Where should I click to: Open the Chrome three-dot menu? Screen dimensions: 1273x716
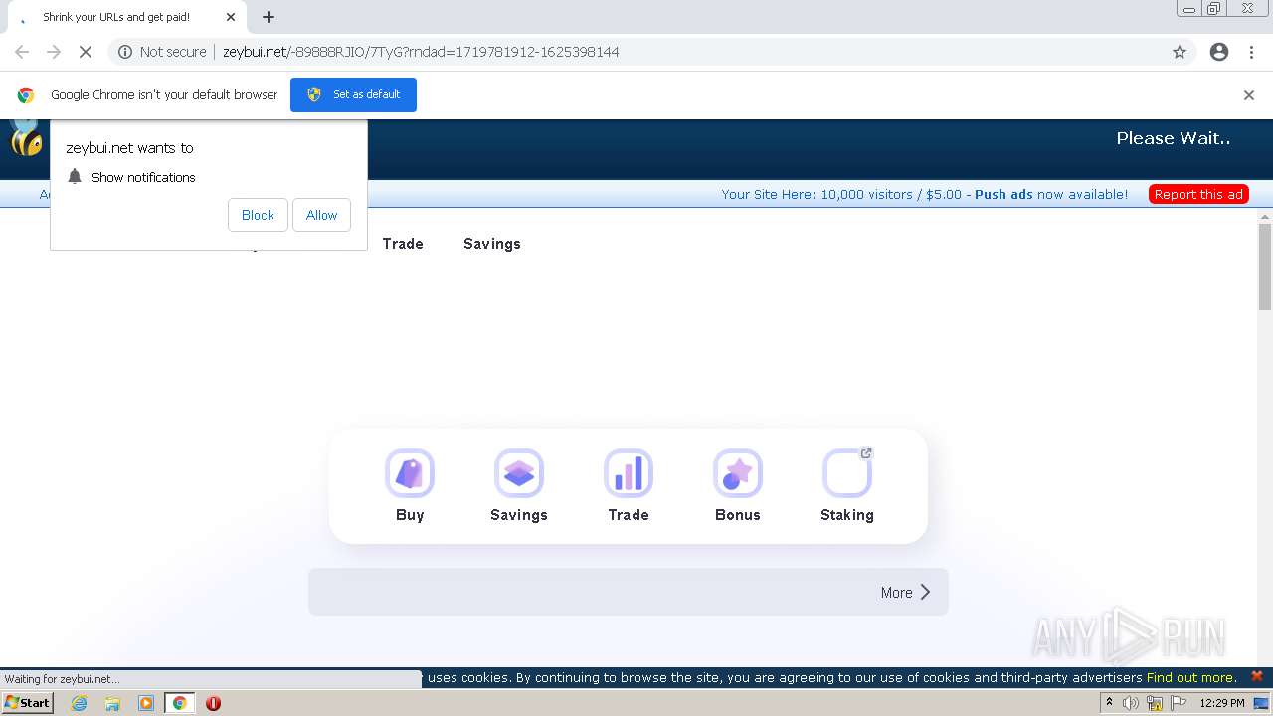point(1251,52)
